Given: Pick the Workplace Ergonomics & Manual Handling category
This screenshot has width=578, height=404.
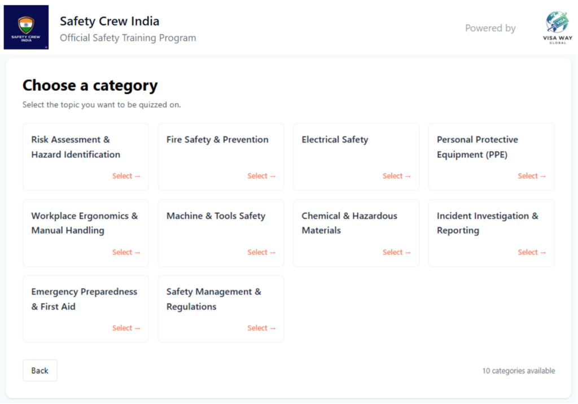Looking at the screenshot, I should pos(85,232).
